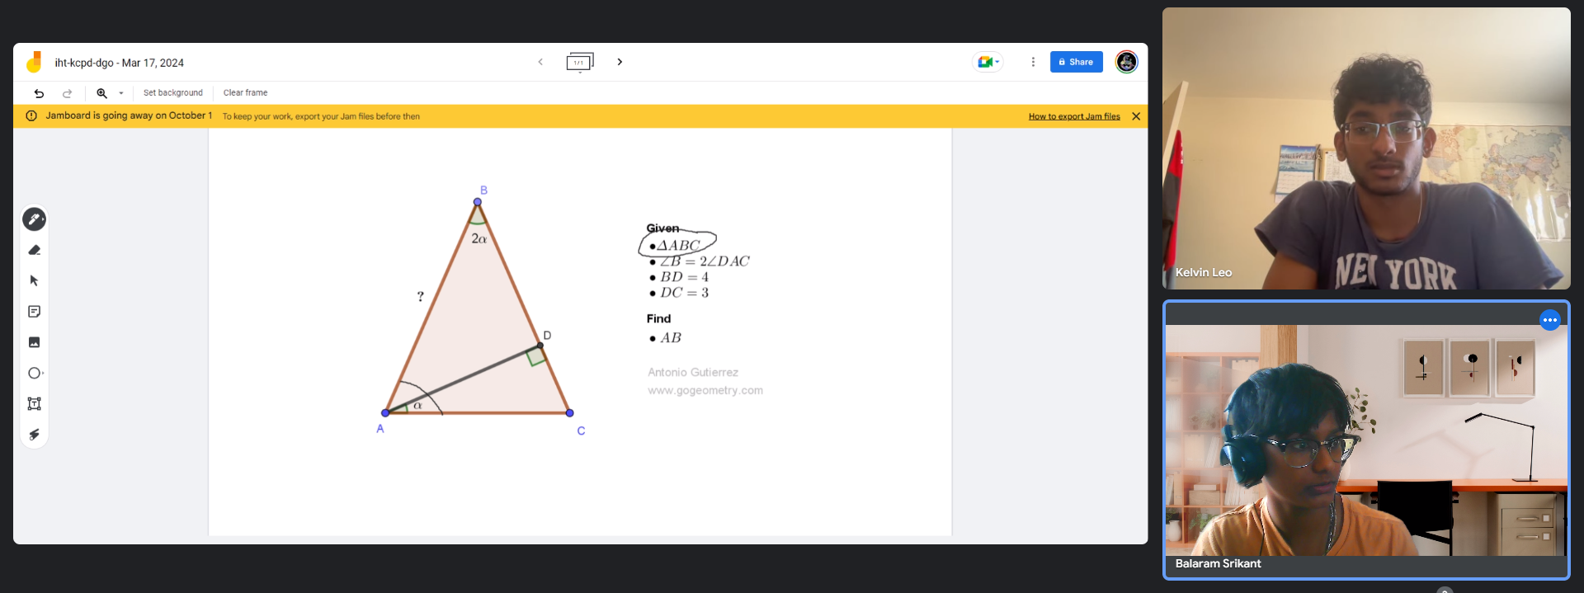Dismiss the Jamboard going away banner
This screenshot has width=1584, height=593.
click(1136, 116)
